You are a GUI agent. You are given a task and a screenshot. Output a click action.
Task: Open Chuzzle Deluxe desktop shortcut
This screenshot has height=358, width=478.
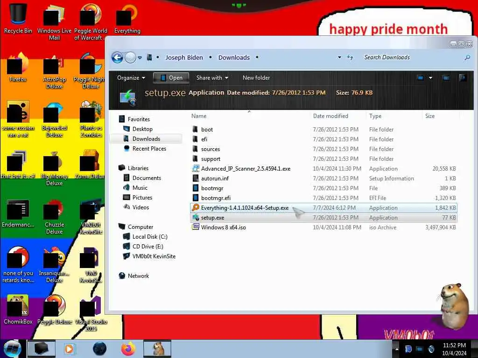pyautogui.click(x=54, y=216)
